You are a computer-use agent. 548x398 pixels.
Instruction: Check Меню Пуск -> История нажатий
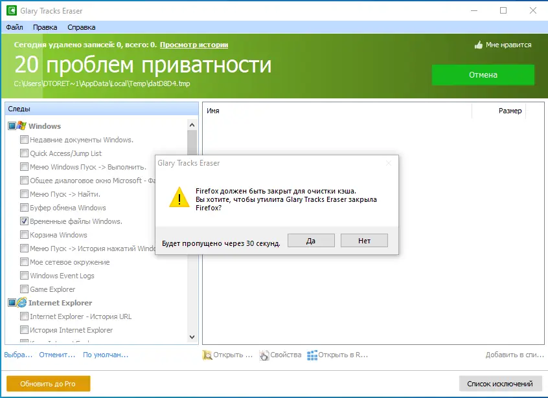[x=24, y=249]
